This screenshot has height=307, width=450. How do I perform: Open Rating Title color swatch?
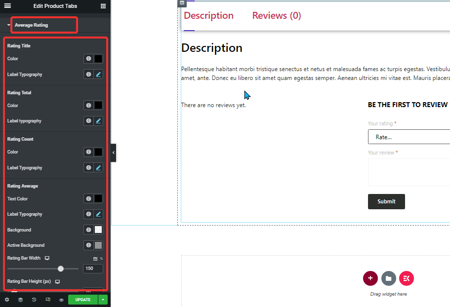pos(98,58)
